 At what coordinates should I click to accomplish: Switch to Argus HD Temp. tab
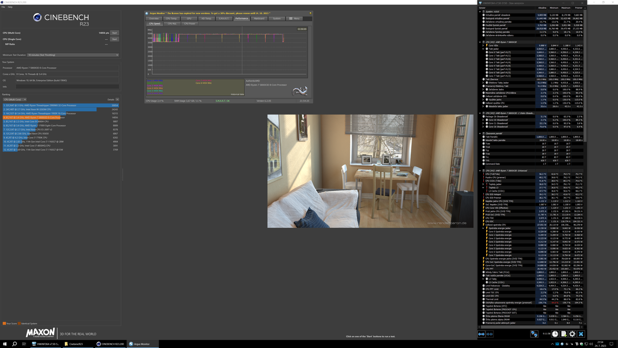[207, 18]
